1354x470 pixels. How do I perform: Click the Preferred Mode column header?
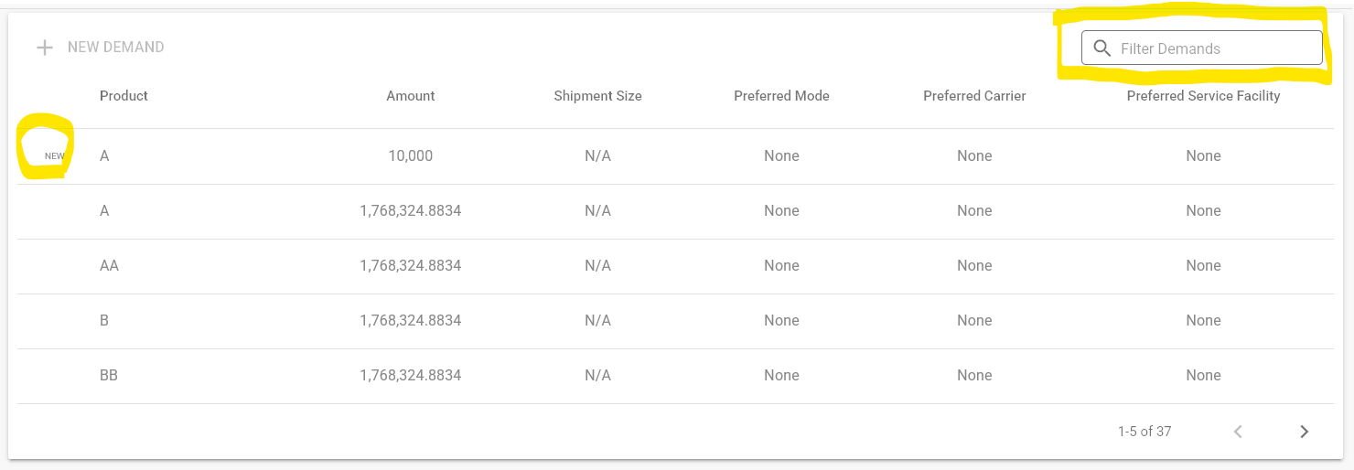coord(781,96)
